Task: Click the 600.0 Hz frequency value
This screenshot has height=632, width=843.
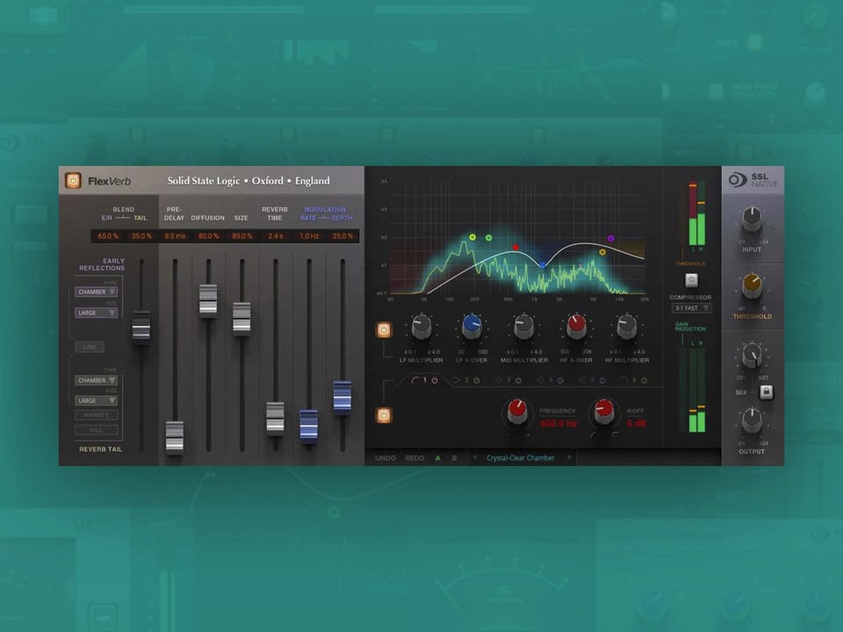Action: [558, 423]
